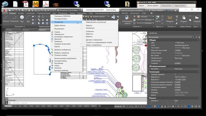Image resolution: width=206 pixels, height=116 pixels.
Task: Choose Быстрый выбор in context menu
Action: 61,61
